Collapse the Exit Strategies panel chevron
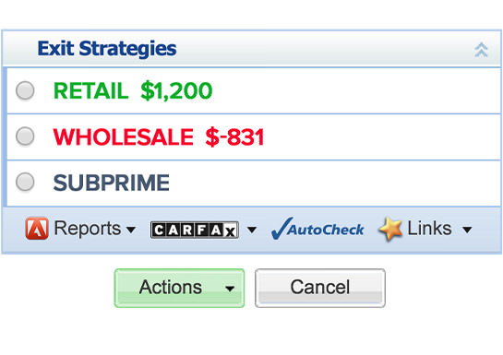Screen dimensions: 503x355 click(481, 50)
